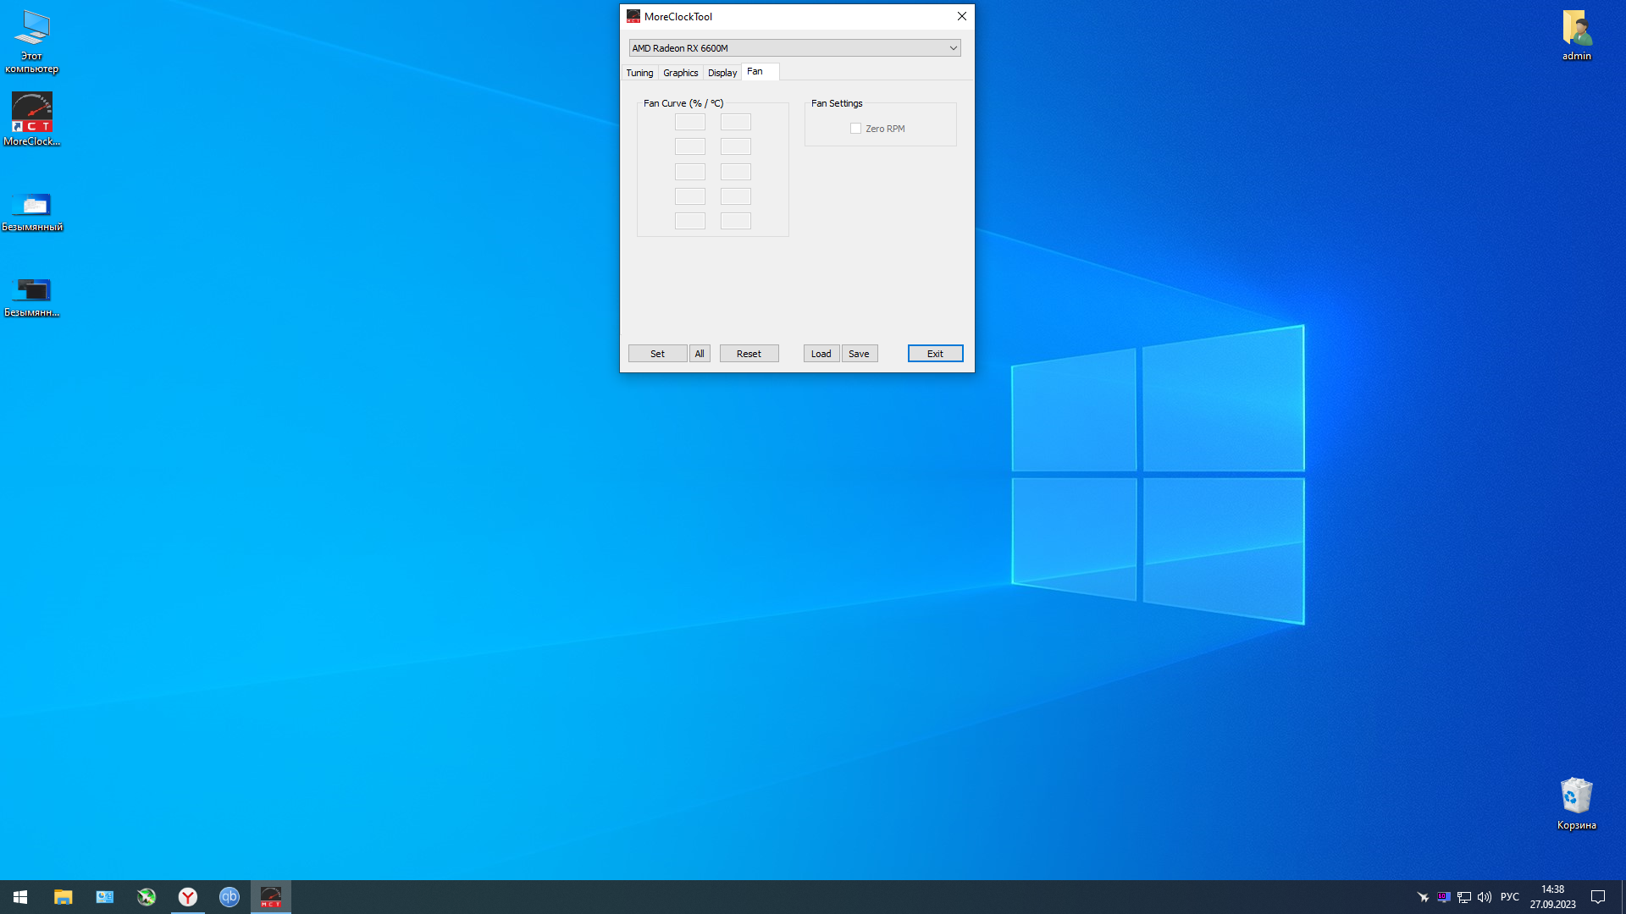This screenshot has height=914, width=1626.
Task: Open the Windows Start menu
Action: [x=20, y=897]
